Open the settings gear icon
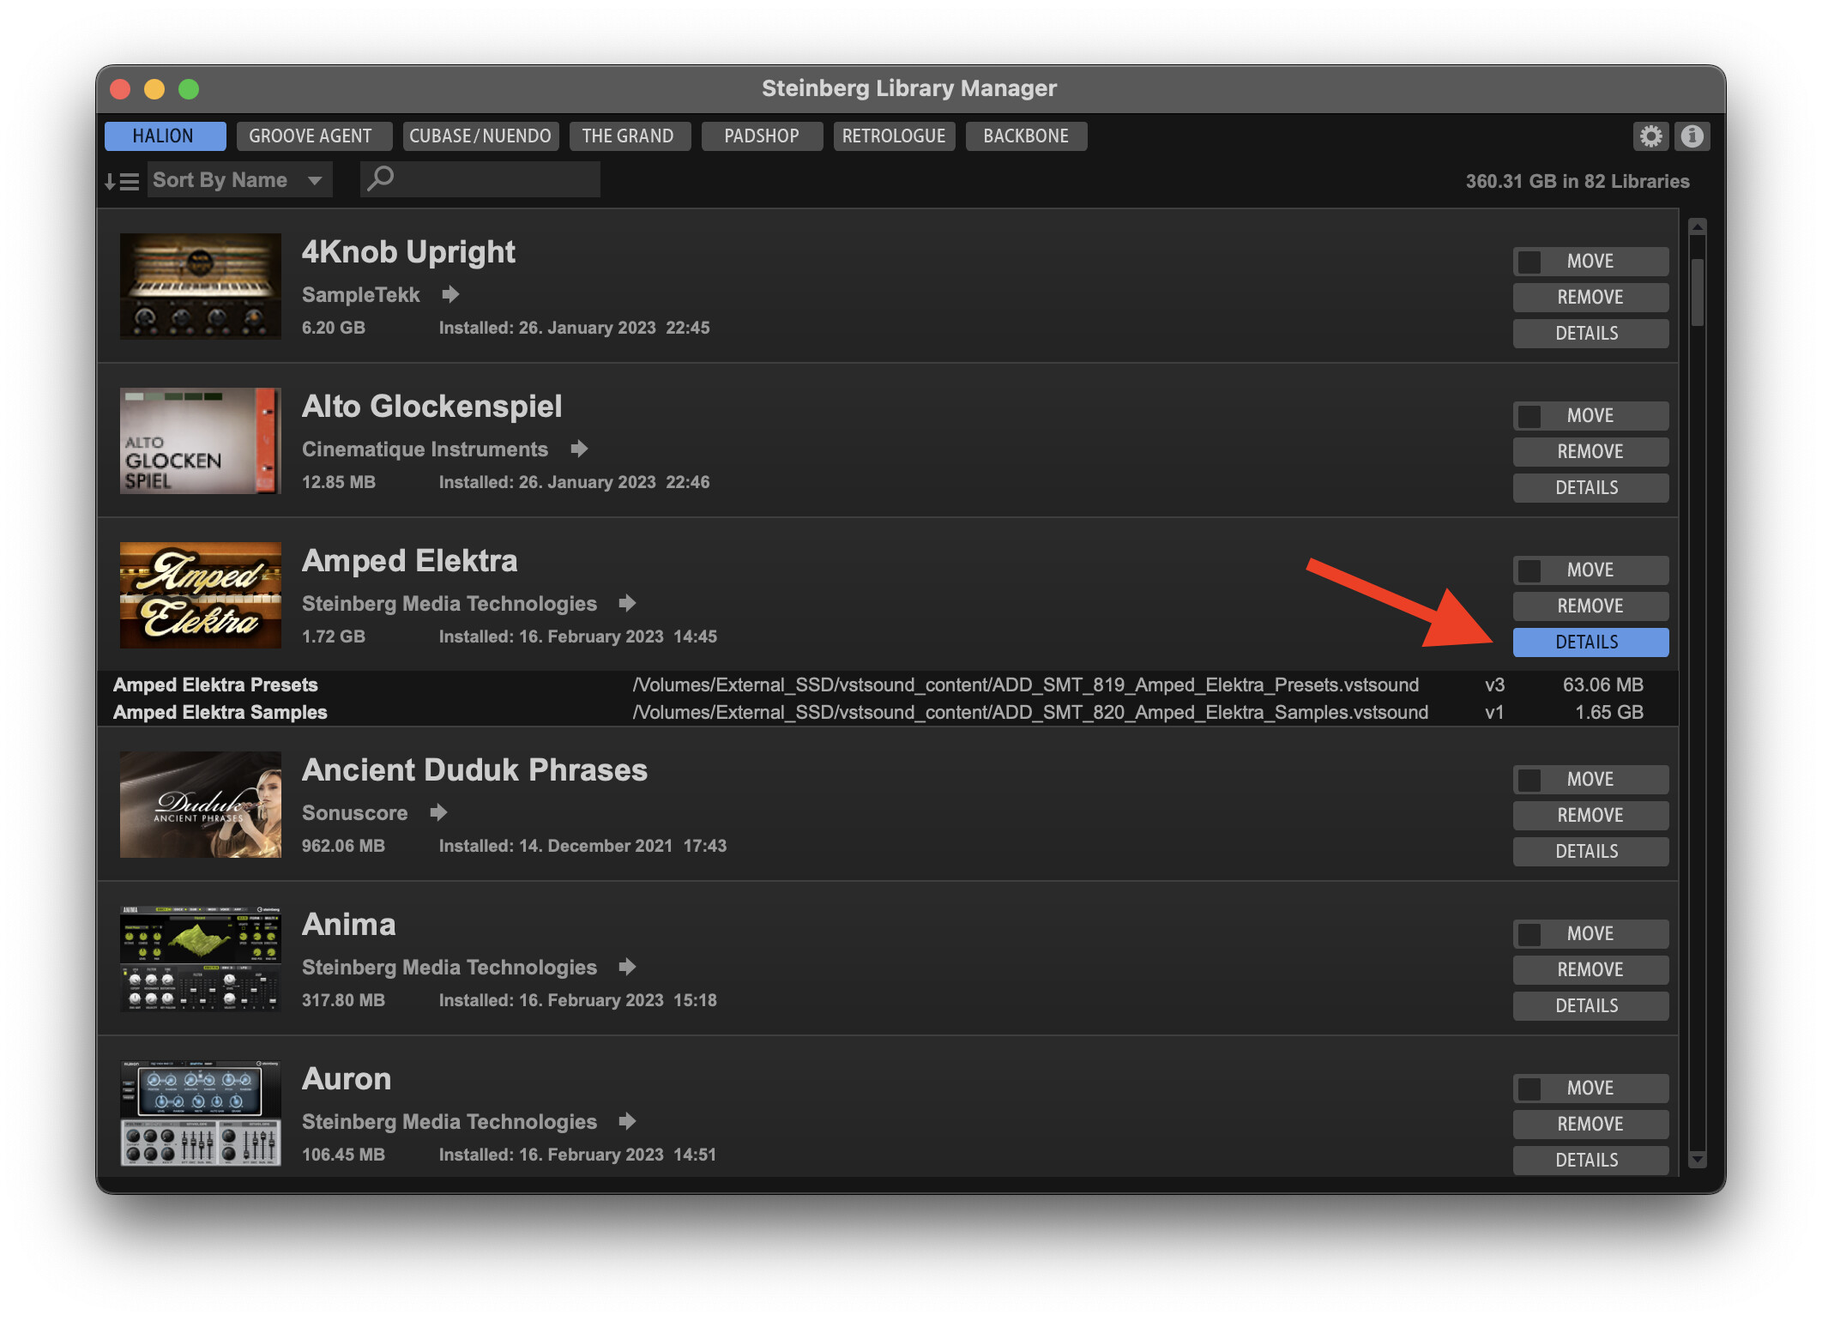Viewport: 1822px width, 1321px height. [1650, 136]
